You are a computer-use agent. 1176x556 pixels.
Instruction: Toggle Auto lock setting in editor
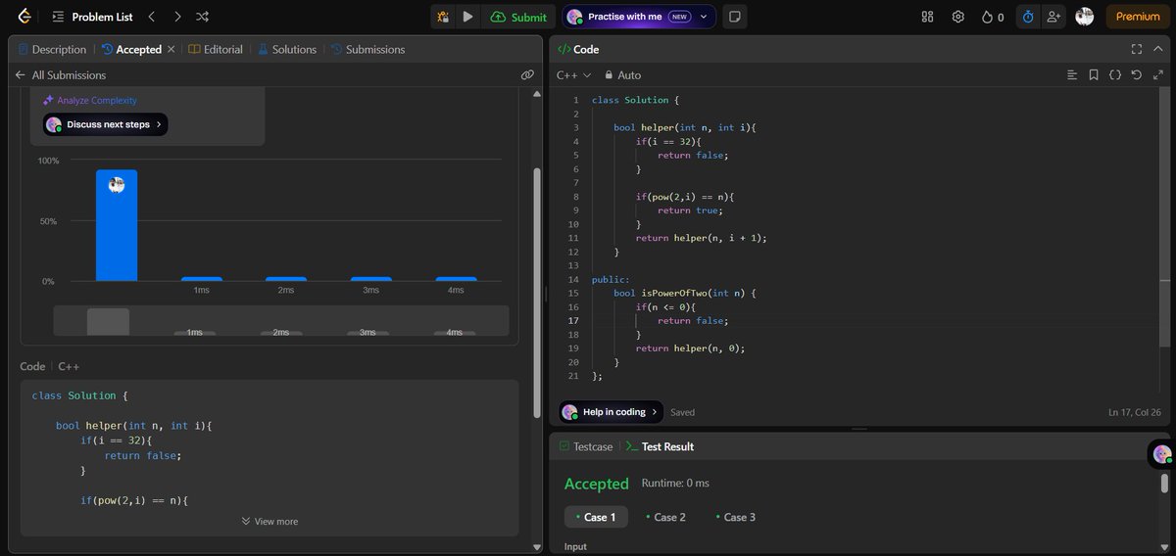(622, 74)
